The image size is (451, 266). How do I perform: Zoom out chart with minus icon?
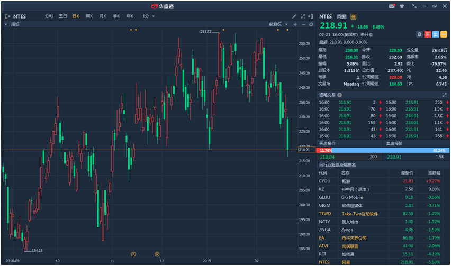303,24
